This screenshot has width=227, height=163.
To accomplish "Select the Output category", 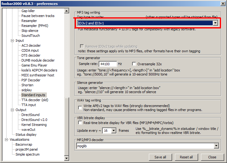I will coord(21,110).
